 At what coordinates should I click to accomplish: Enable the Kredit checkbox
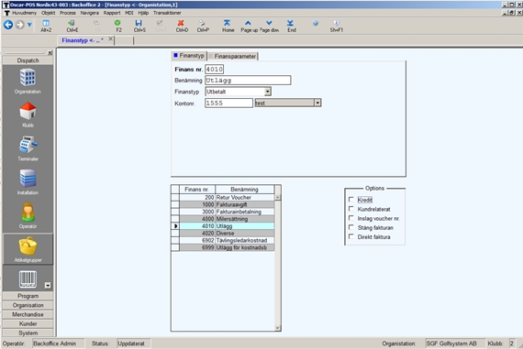pos(351,200)
